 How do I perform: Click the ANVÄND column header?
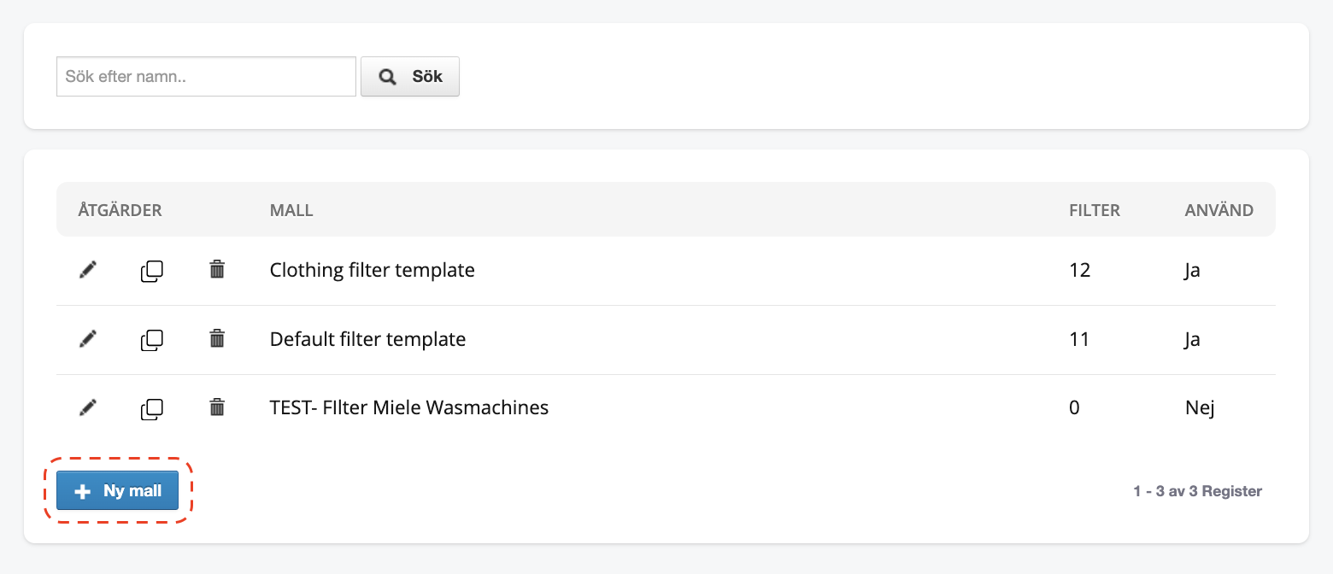(1219, 210)
